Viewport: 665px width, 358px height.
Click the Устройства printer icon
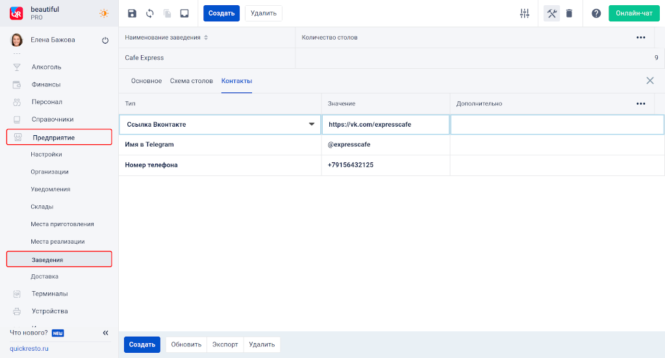click(17, 311)
